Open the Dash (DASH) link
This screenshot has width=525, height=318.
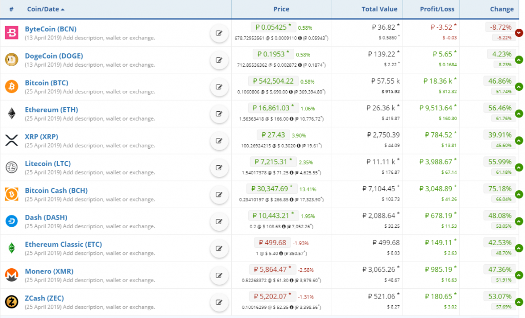[46, 217]
